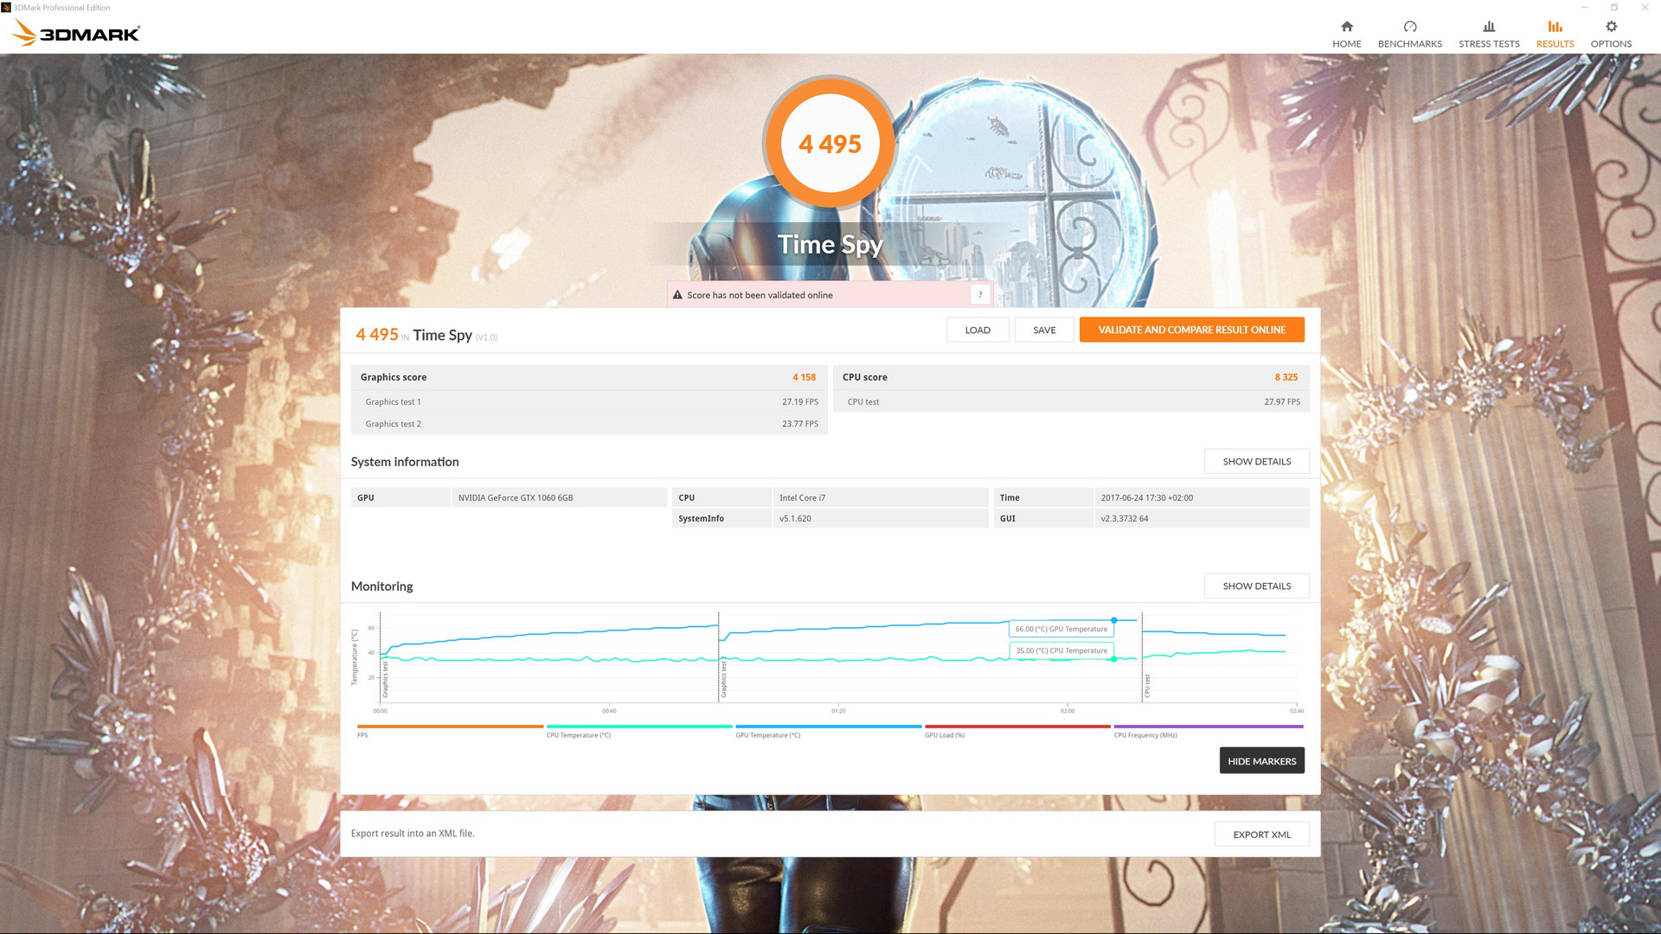Open the Options gear icon
Image resolution: width=1661 pixels, height=934 pixels.
coord(1611,27)
